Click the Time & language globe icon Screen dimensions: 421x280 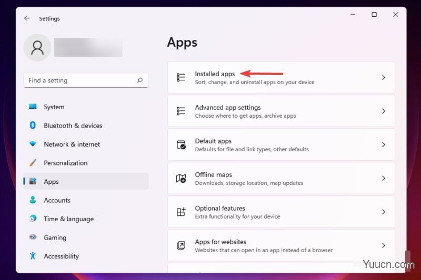33,219
